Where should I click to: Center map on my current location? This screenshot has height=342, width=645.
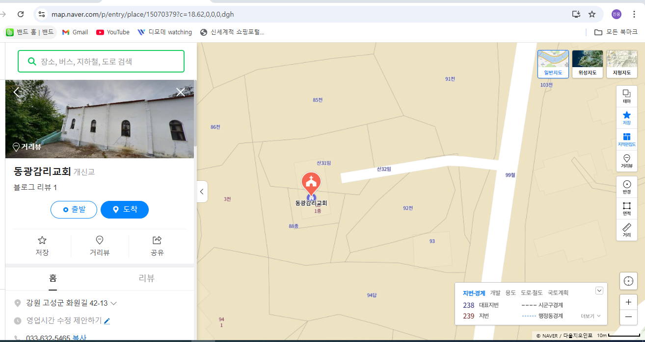628,281
